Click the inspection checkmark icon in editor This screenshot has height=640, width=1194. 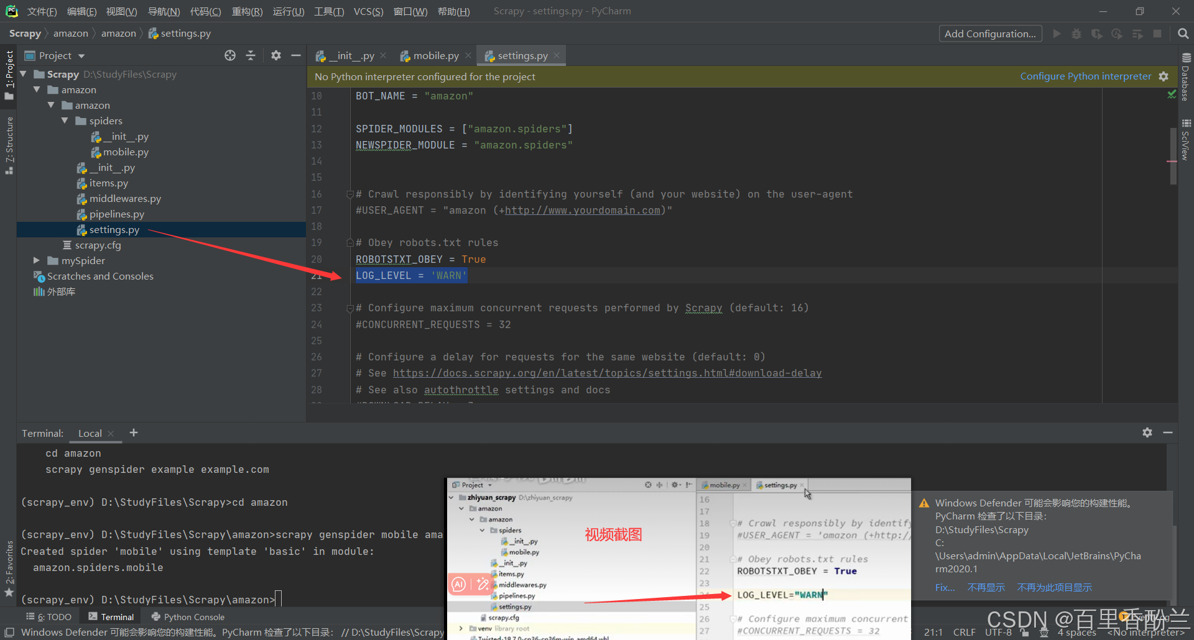click(1172, 94)
